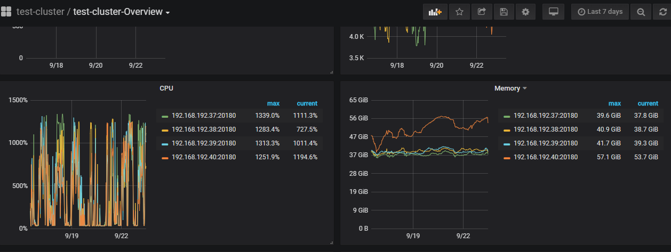Star this dashboard as favorite
The image size is (671, 252).
tap(459, 12)
